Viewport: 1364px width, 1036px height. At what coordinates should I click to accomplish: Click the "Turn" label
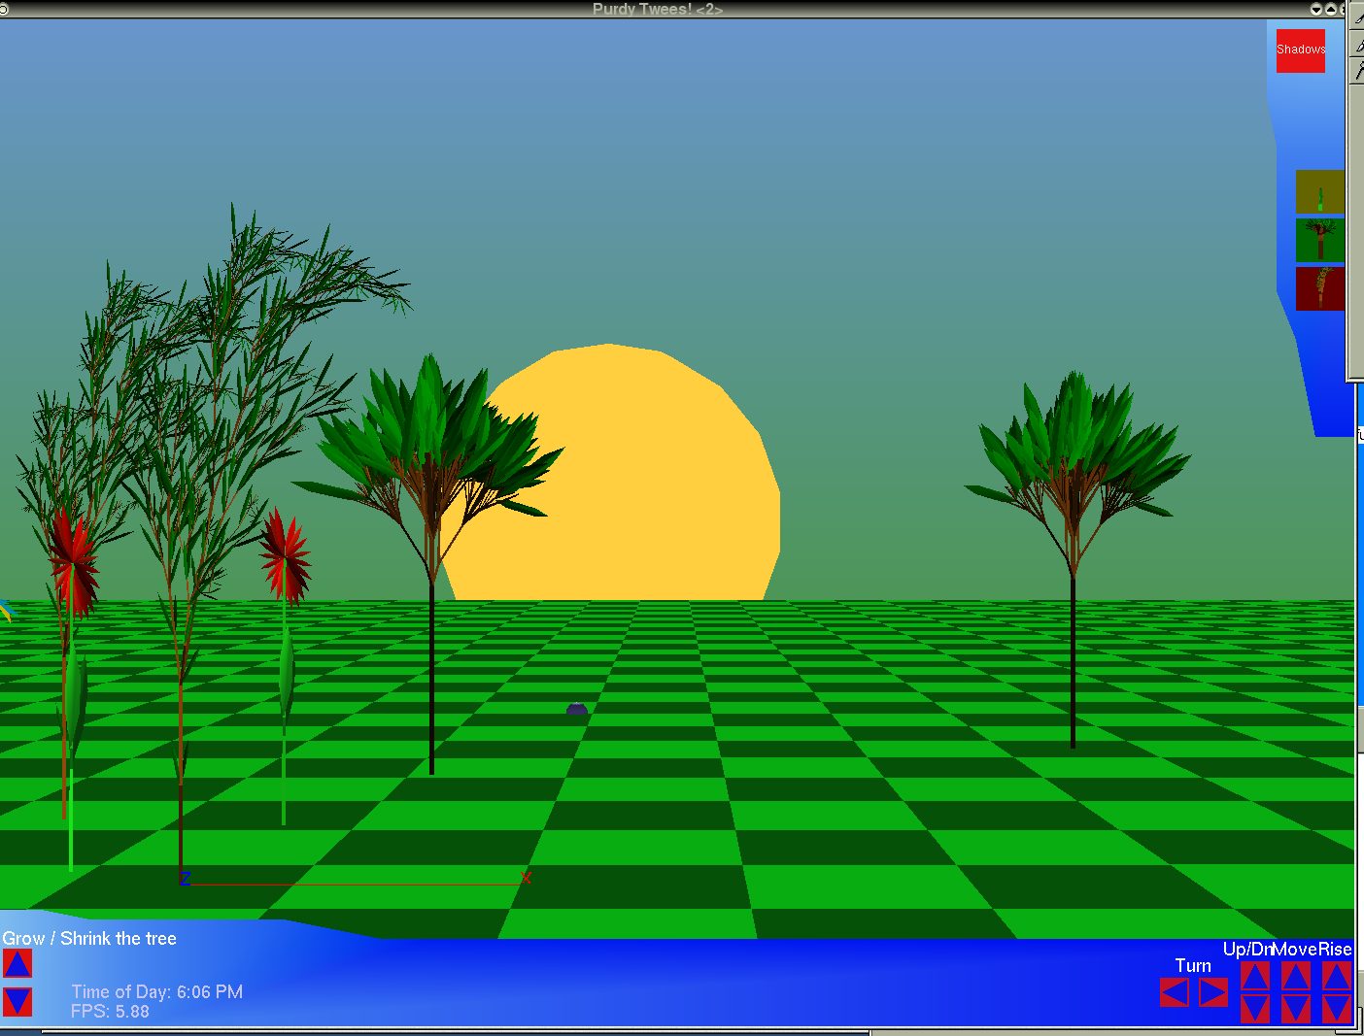coord(1193,966)
